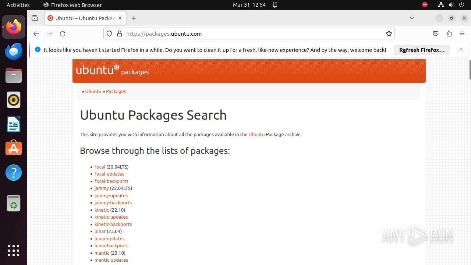Viewport: 471px width, 265px height.
Task: Dismiss the refresh Firefox notification bar
Action: (x=461, y=49)
